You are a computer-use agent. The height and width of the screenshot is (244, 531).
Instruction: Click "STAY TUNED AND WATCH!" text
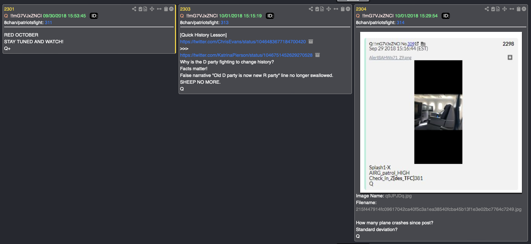pyautogui.click(x=34, y=42)
